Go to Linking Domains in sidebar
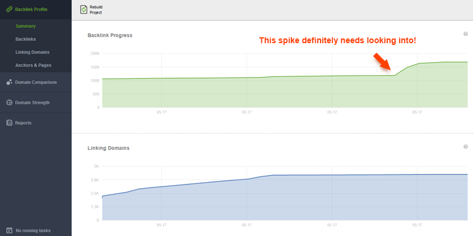 33,52
